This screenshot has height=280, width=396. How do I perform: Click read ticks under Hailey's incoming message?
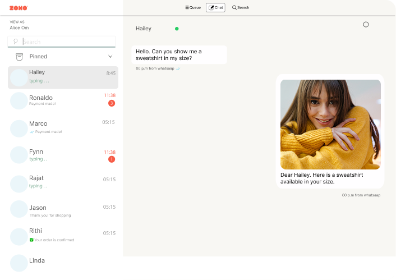click(178, 68)
